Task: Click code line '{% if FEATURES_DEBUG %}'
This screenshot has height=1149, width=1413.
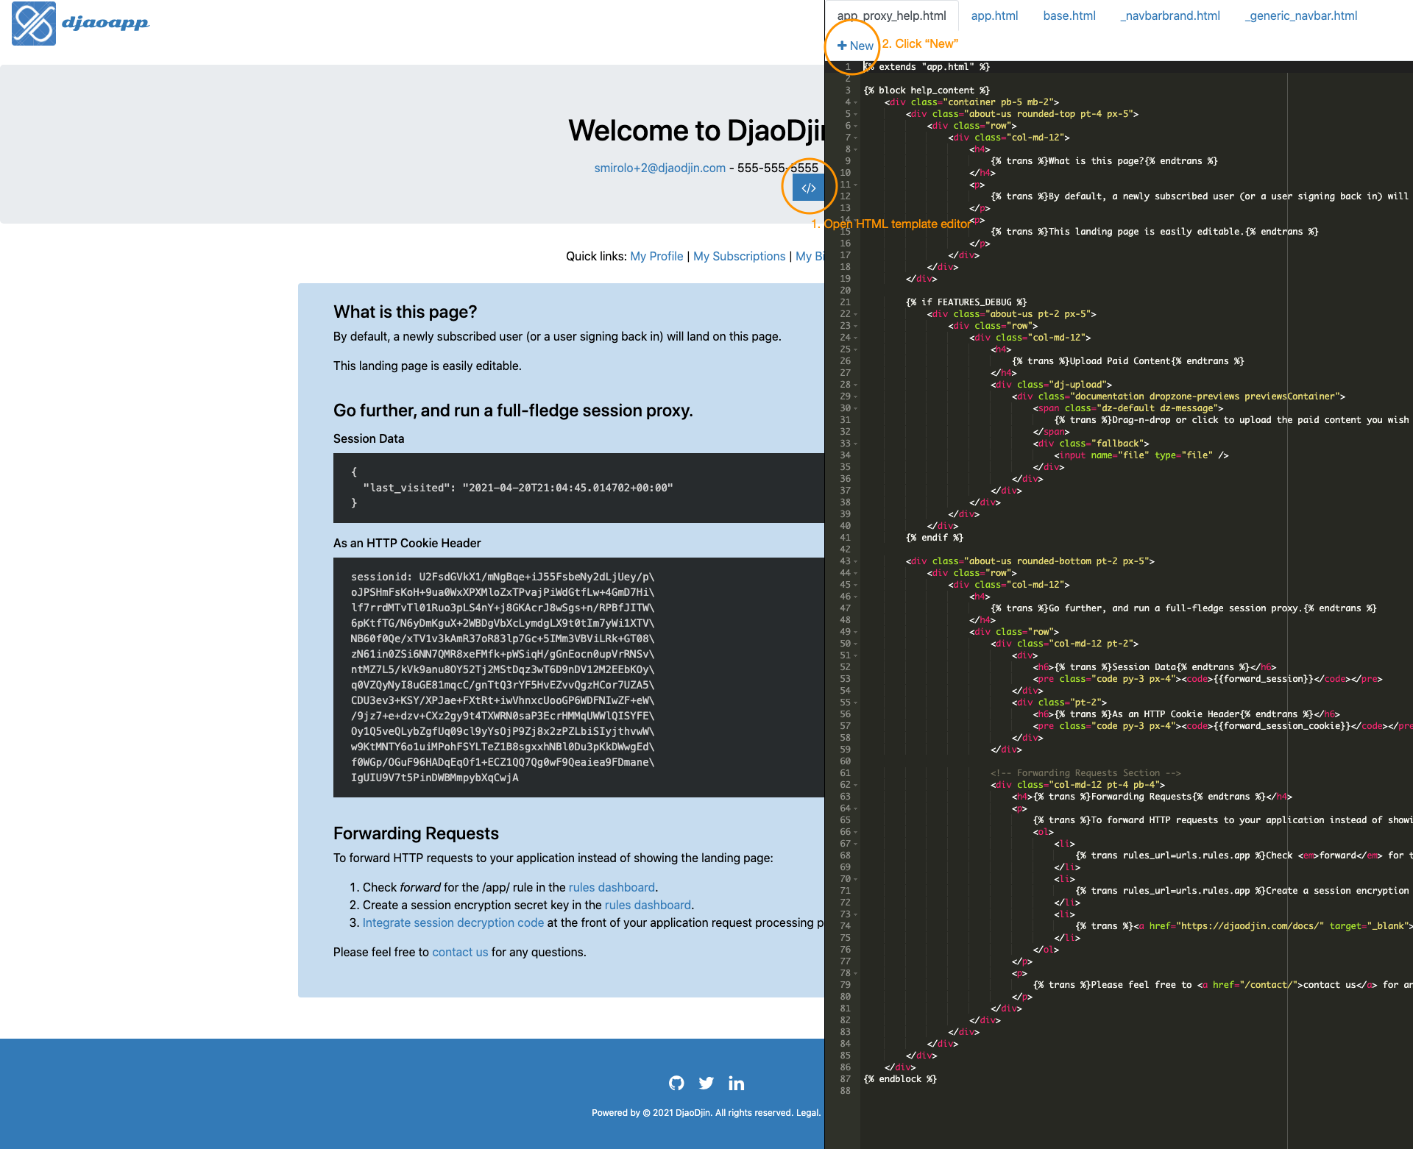Action: click(x=966, y=302)
